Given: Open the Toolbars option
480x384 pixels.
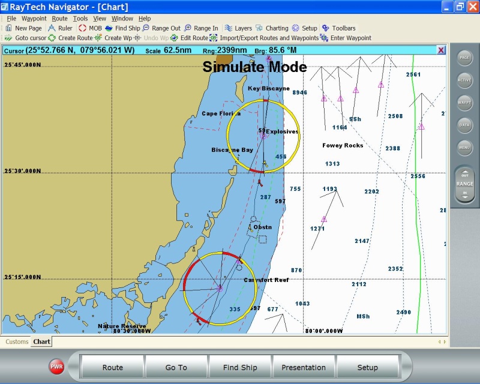Looking at the screenshot, I should point(339,28).
